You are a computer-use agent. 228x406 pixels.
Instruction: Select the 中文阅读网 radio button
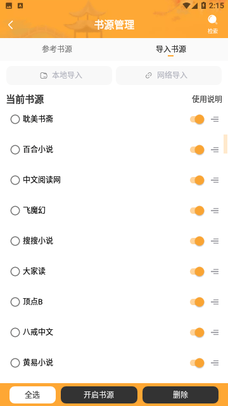tap(15, 180)
